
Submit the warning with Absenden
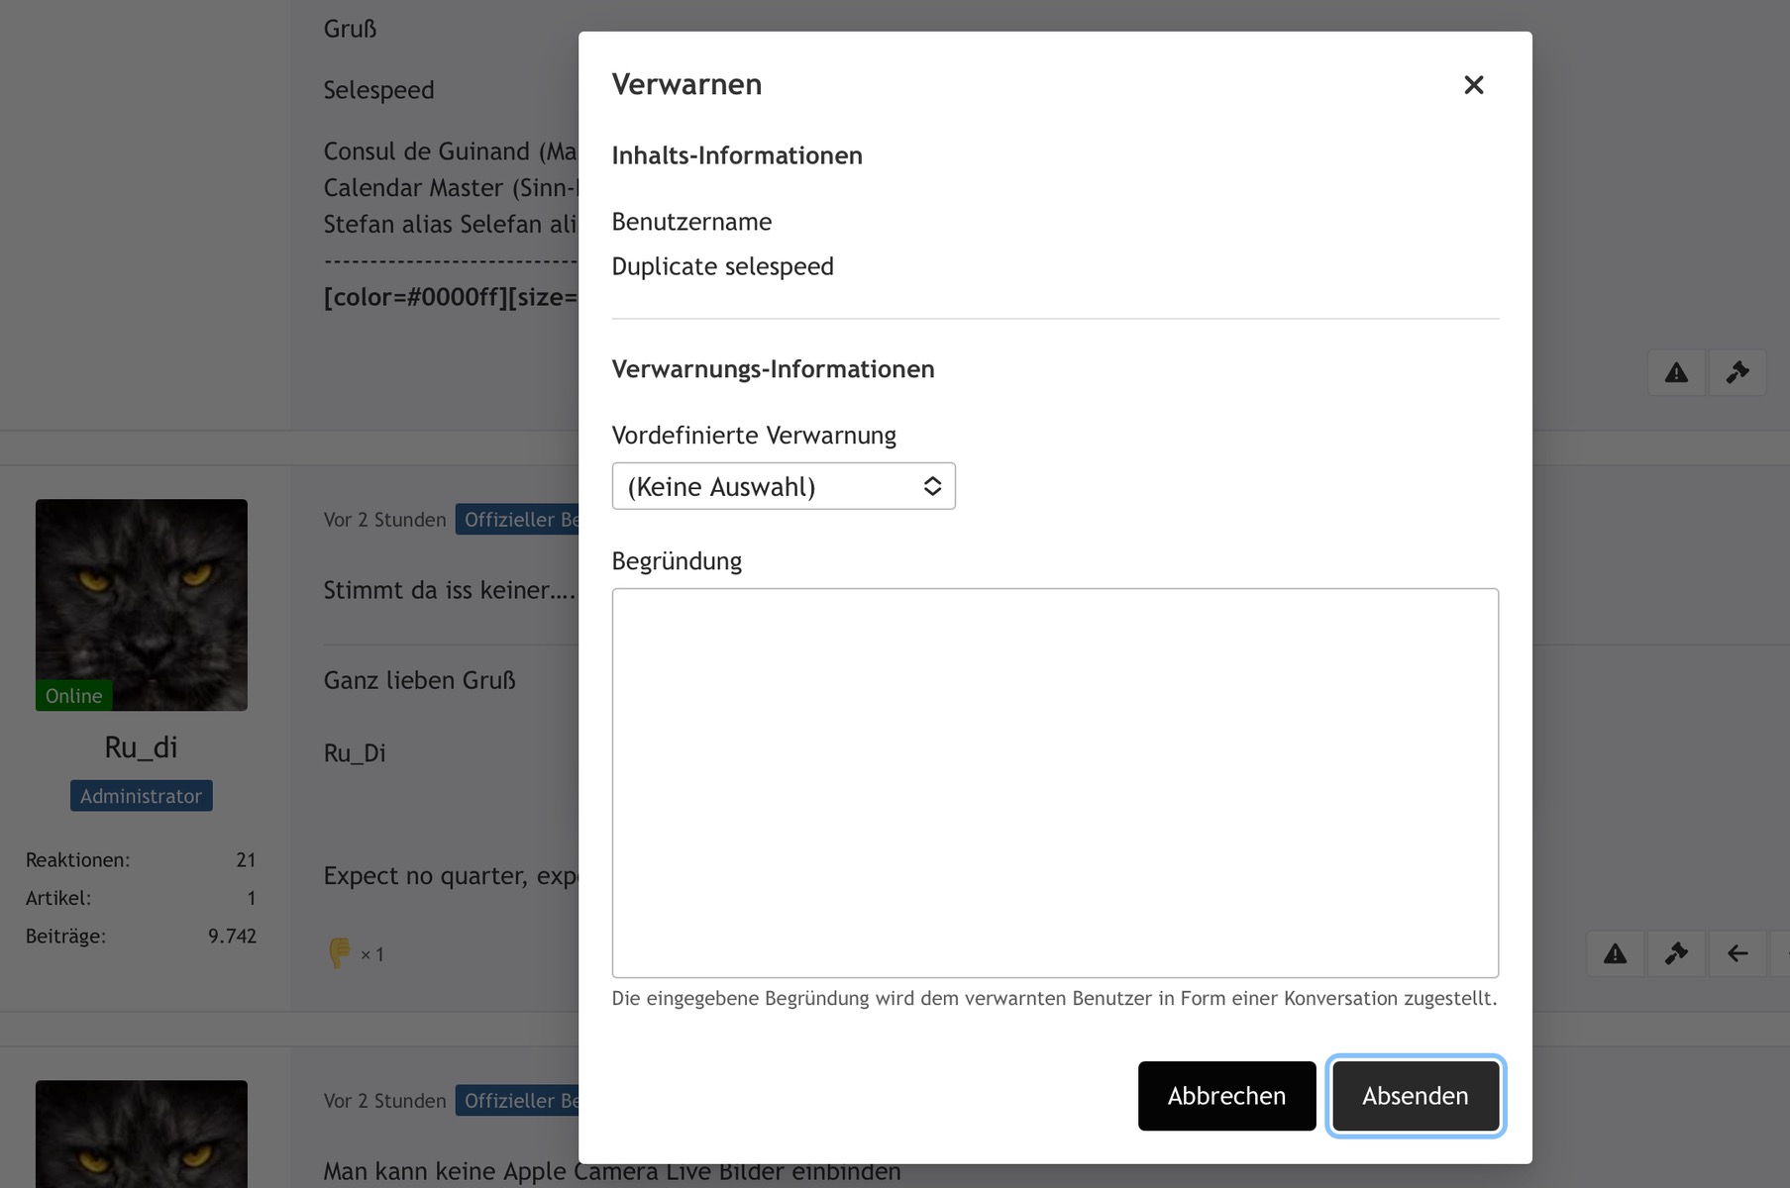pyautogui.click(x=1415, y=1096)
